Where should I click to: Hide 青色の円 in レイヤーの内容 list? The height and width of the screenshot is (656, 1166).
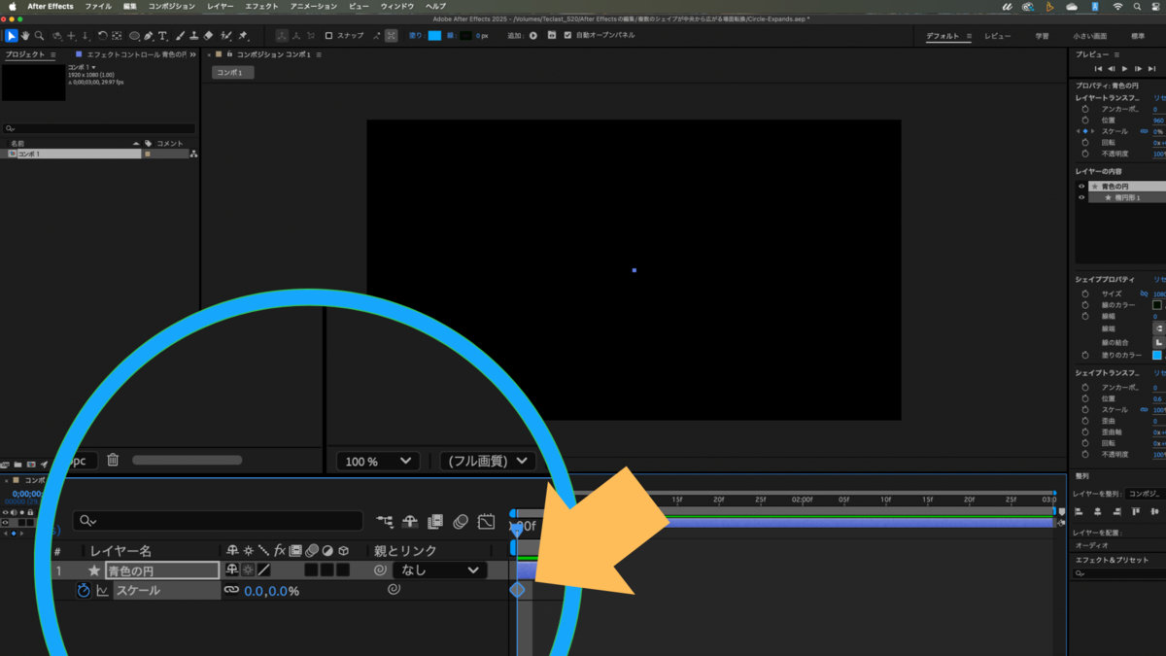click(x=1081, y=186)
